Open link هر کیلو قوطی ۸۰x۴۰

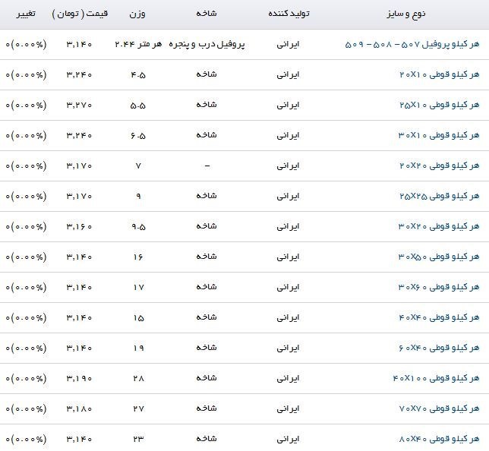[439, 439]
